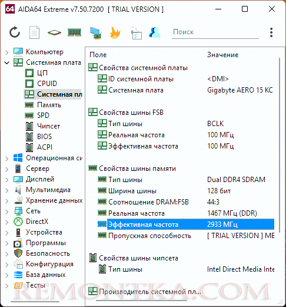Image resolution: width=286 pixels, height=307 pixels.
Task: Expand the Операционная система node
Action: (x=7, y=159)
